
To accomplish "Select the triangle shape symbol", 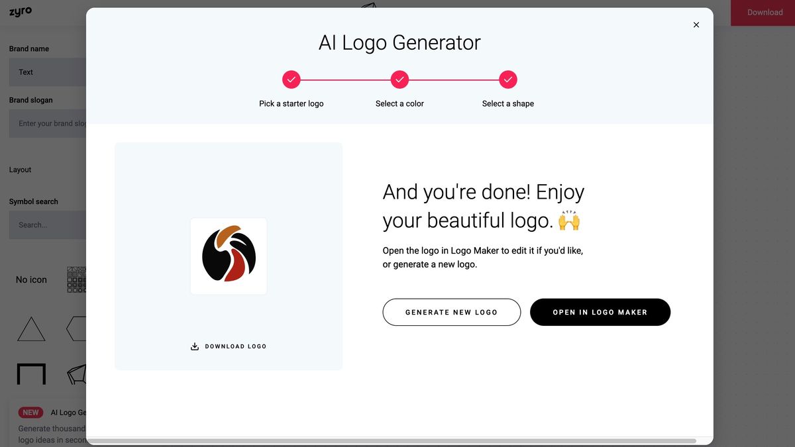I will click(x=30, y=329).
